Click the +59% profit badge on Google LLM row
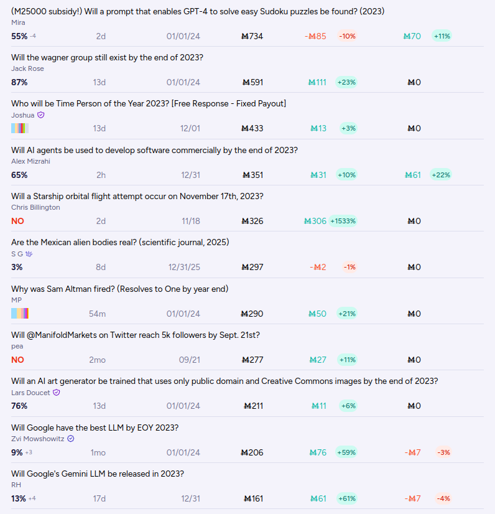 [346, 452]
